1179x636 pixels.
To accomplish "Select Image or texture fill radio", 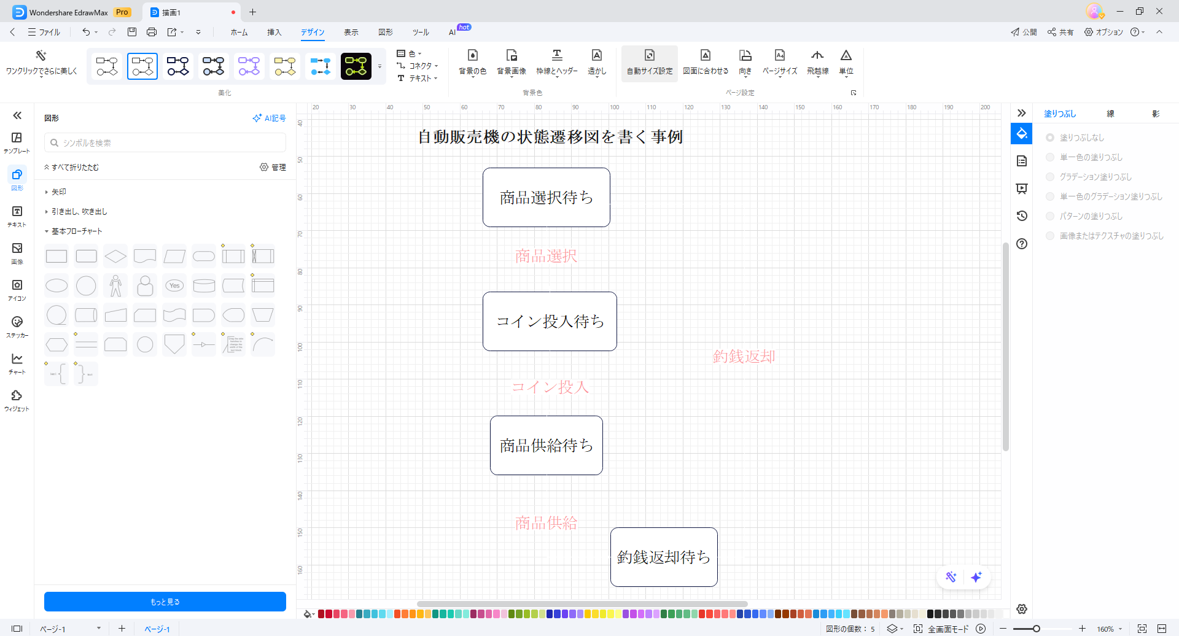I will pos(1050,236).
